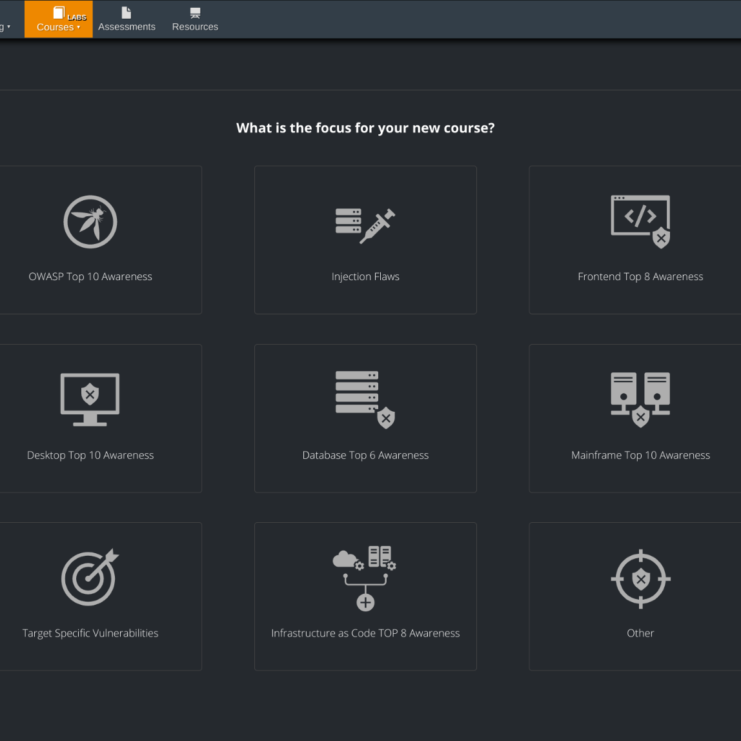Click the Assessments document icon
741x741 pixels.
point(127,13)
